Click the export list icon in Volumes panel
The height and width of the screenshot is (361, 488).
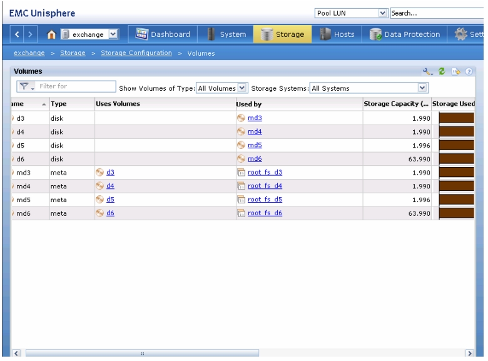point(456,71)
